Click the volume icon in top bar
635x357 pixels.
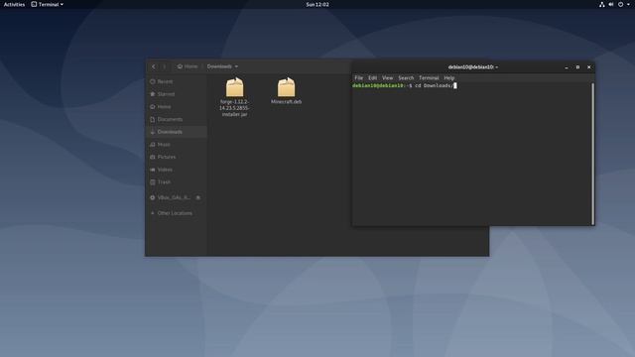611,4
